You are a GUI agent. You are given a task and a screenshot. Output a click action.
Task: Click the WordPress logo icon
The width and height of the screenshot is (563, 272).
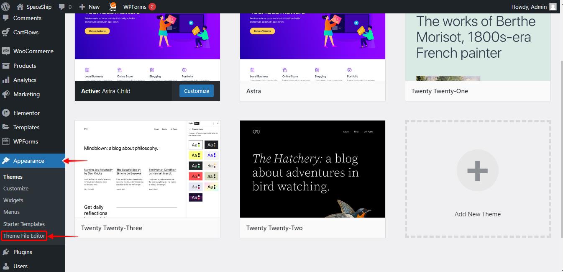click(5, 7)
